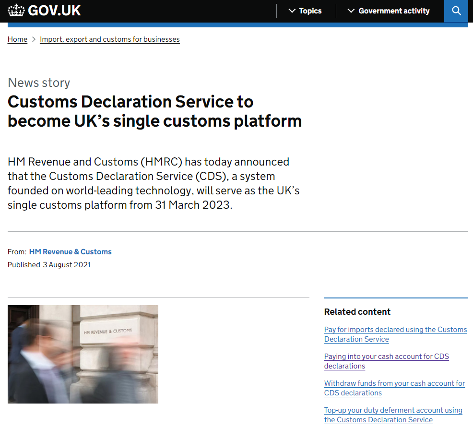
Task: Click the chevron beside Government activity
Action: [352, 11]
